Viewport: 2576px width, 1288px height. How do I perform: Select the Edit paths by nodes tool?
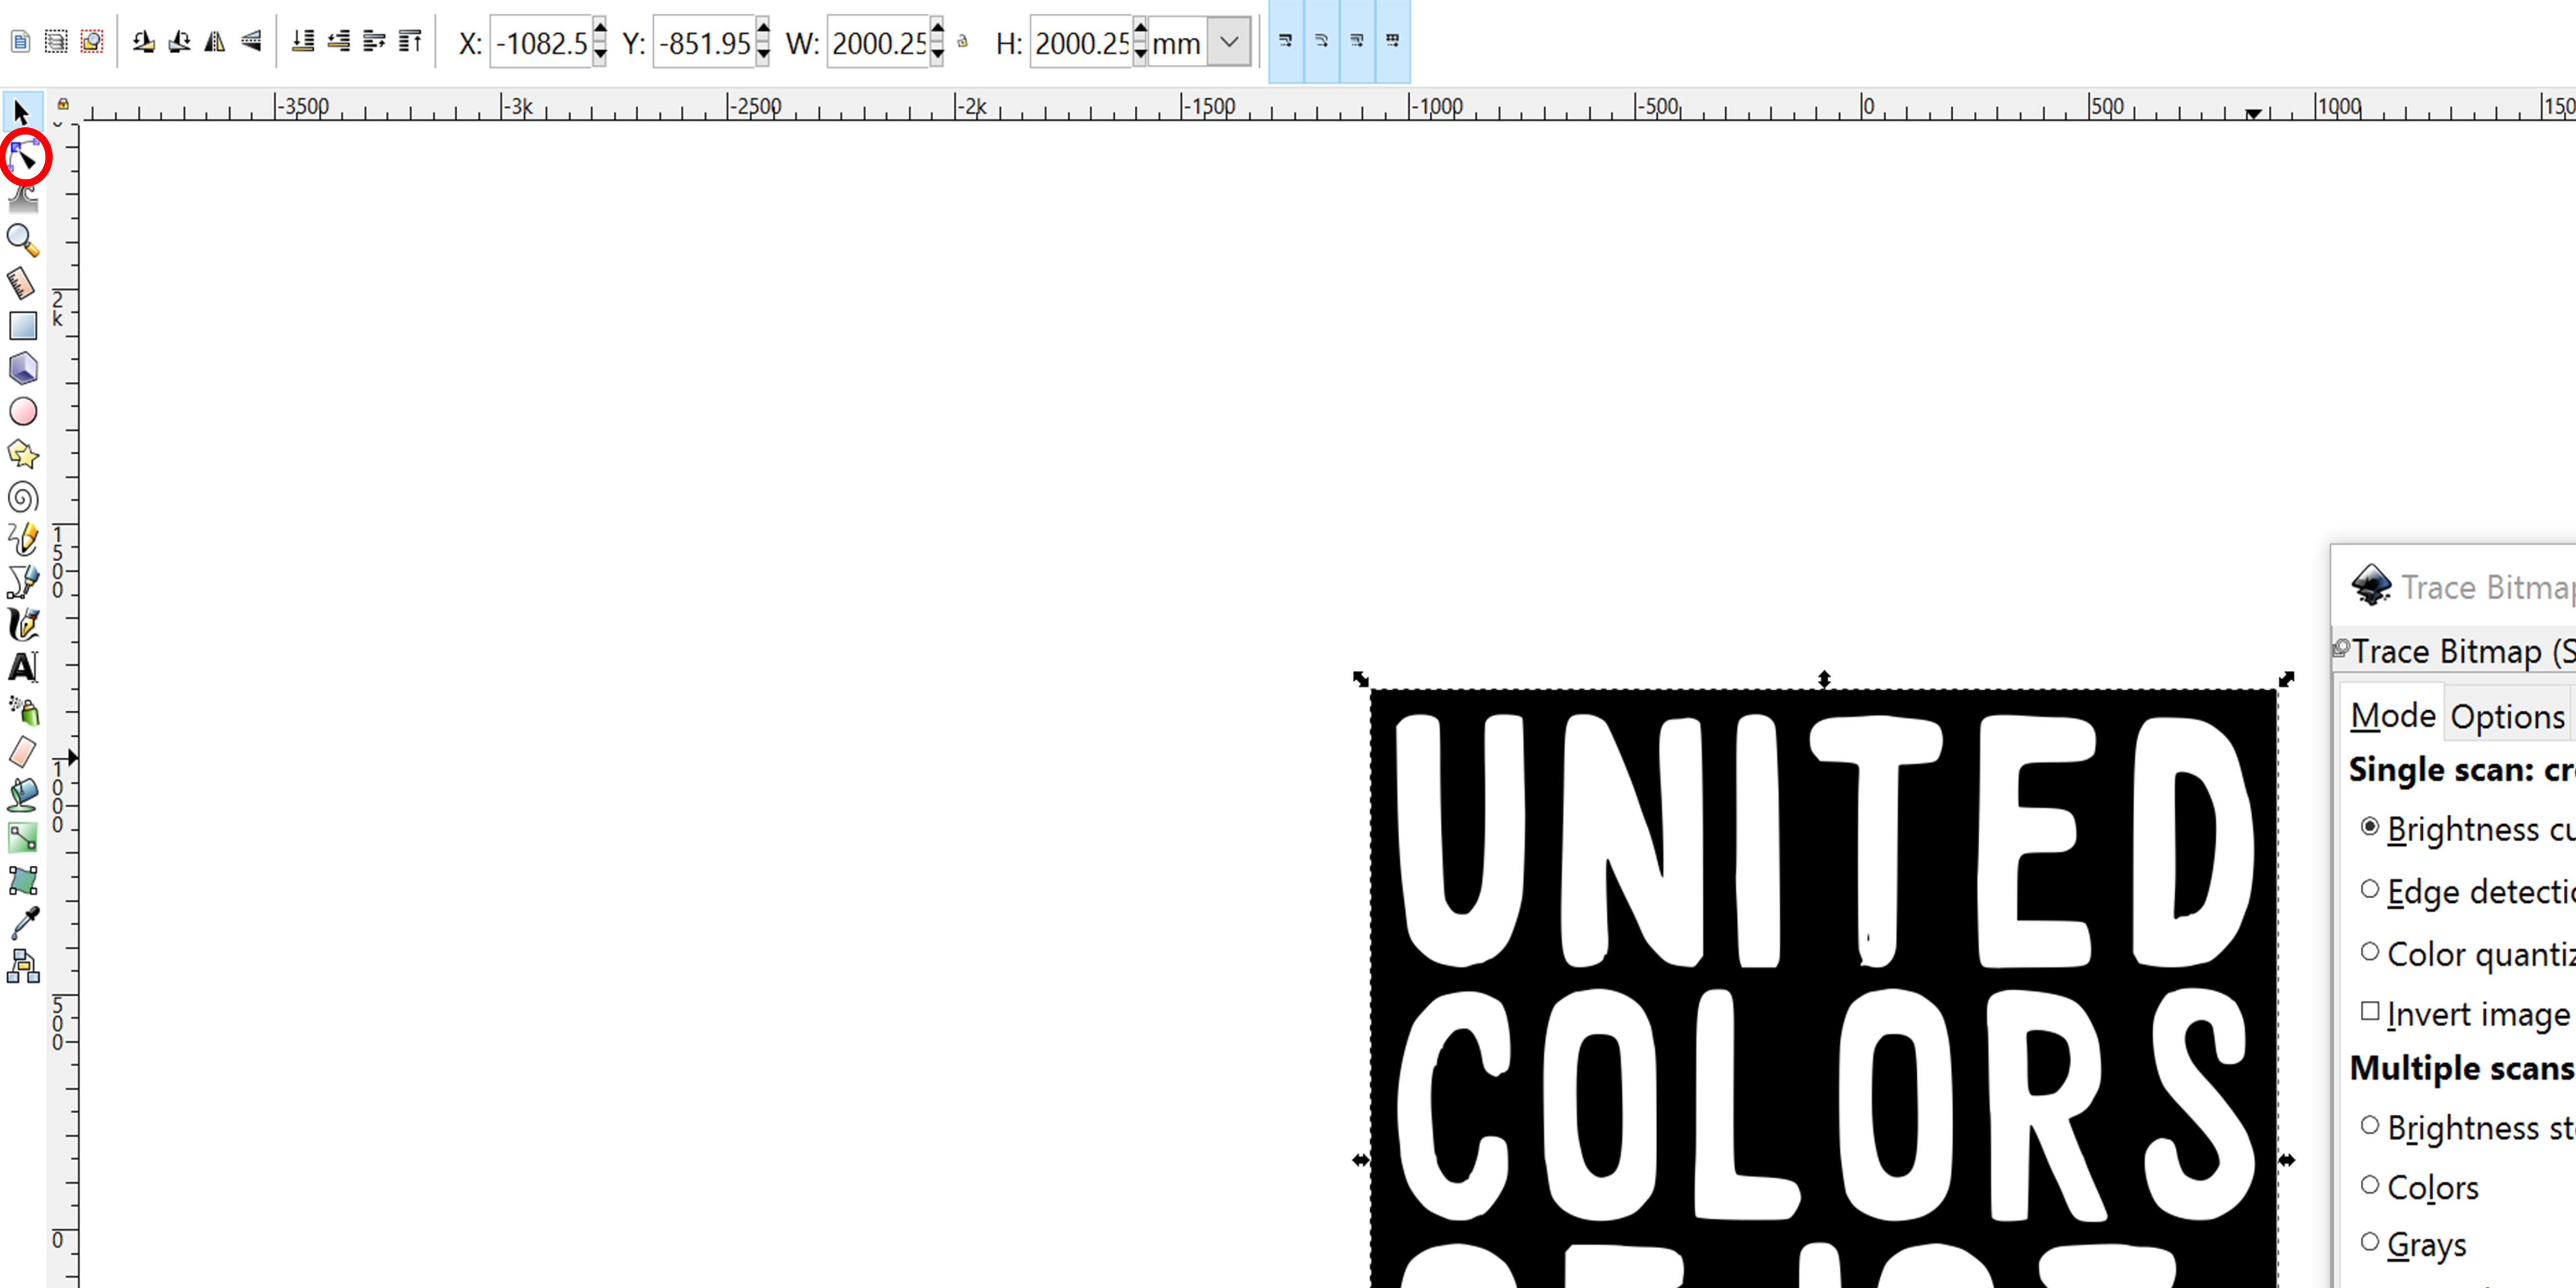pyautogui.click(x=23, y=156)
